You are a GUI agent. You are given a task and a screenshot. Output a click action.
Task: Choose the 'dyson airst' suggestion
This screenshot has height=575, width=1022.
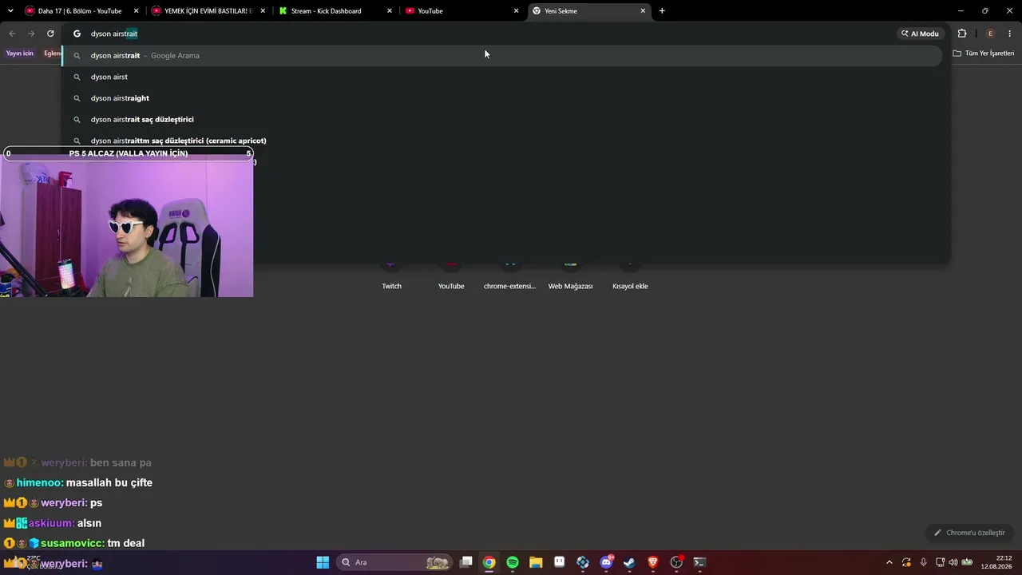[x=503, y=77]
